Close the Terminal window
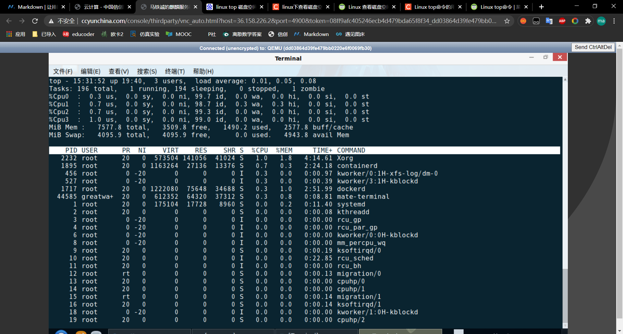 pyautogui.click(x=560, y=57)
